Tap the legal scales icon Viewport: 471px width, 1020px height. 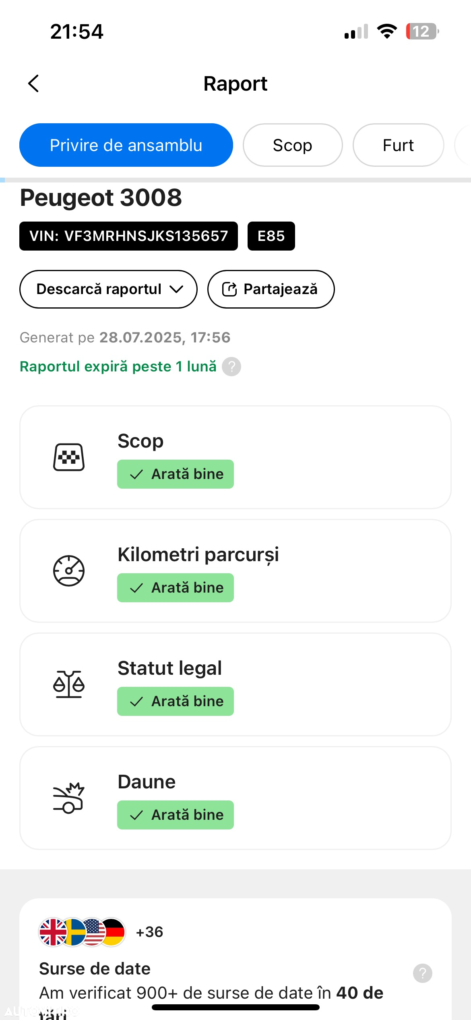click(x=69, y=684)
